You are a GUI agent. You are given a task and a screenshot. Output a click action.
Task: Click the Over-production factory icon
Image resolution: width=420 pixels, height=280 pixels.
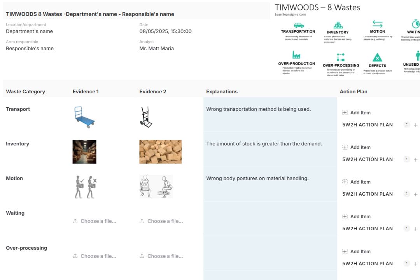(296, 55)
